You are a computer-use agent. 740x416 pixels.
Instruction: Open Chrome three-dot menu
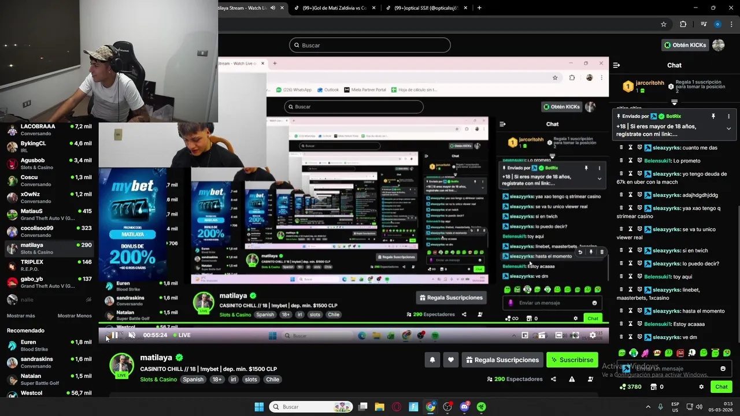(731, 24)
